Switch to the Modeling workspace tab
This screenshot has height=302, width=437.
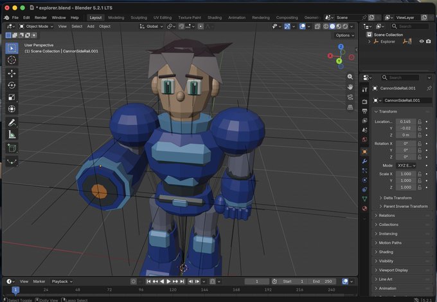(116, 17)
